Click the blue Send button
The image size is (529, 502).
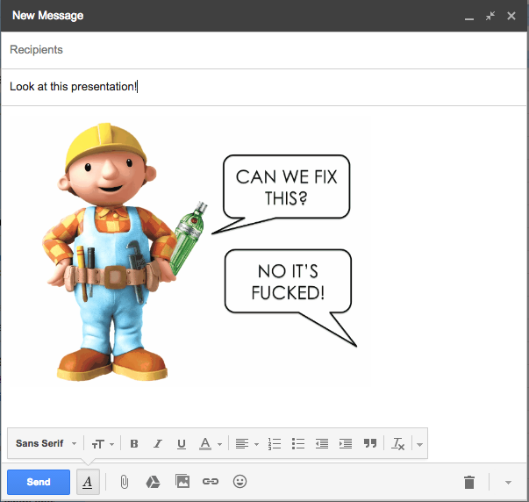[x=39, y=482]
